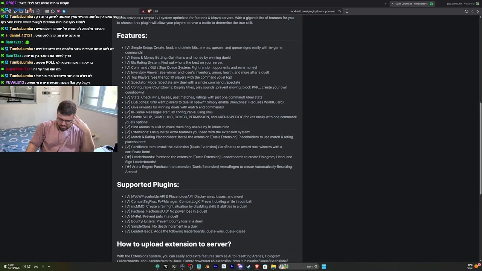The width and height of the screenshot is (482, 271).
Task: Click chat username YUVALB12
Action: tap(15, 83)
